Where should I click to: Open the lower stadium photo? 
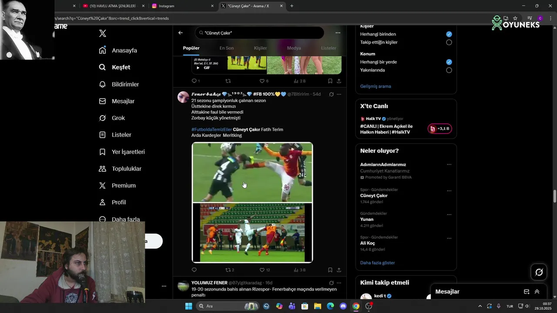[x=252, y=233]
